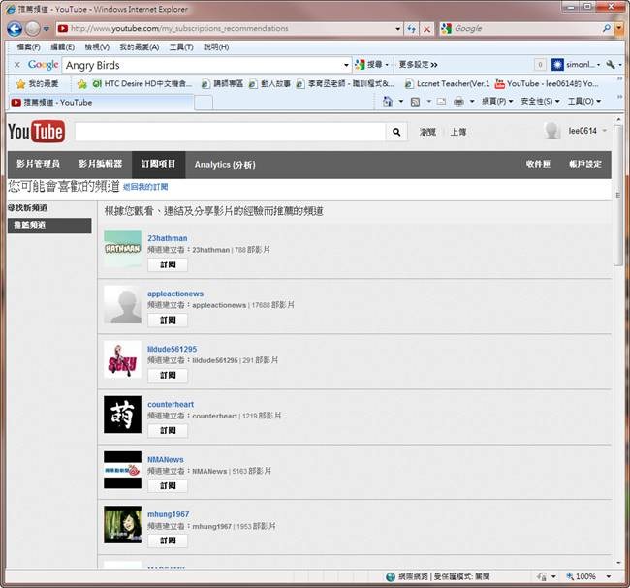
Task: Click the 我的最愛 favorites star button
Action: (38, 84)
